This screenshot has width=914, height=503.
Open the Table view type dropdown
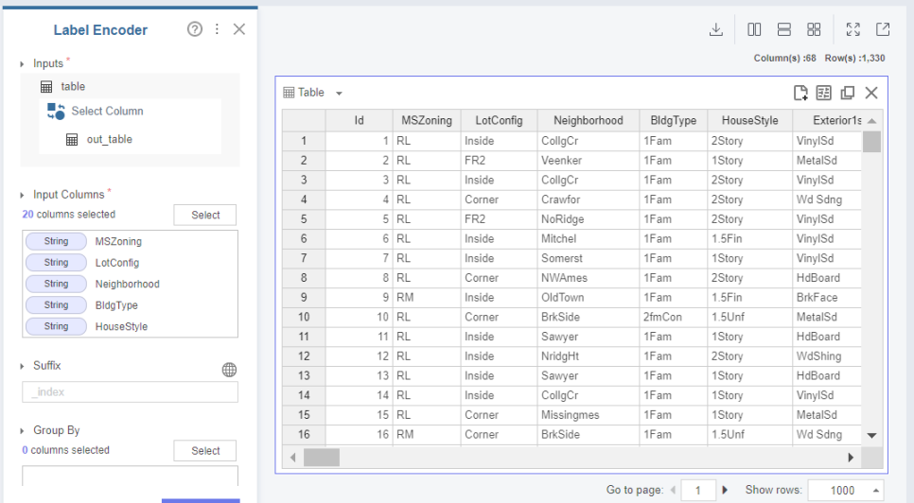click(x=339, y=94)
